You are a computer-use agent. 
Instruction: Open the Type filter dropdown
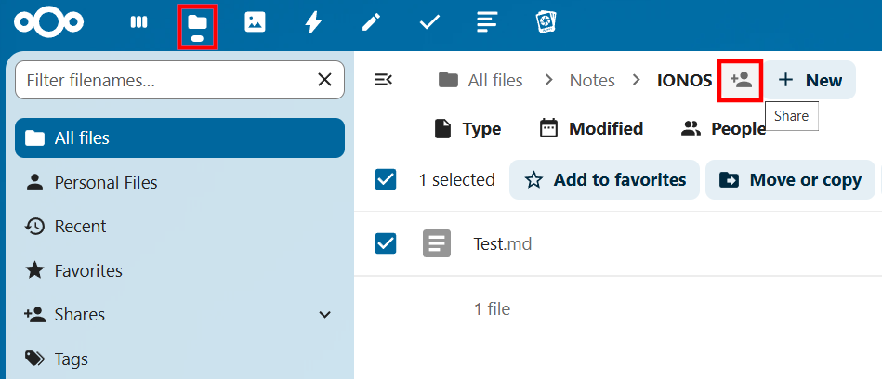(467, 129)
